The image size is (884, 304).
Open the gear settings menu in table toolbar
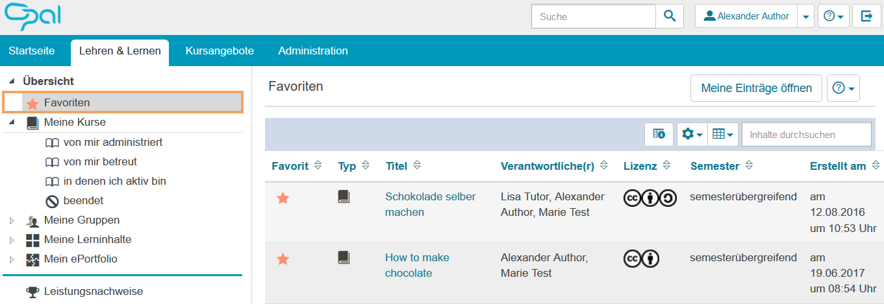coord(692,134)
